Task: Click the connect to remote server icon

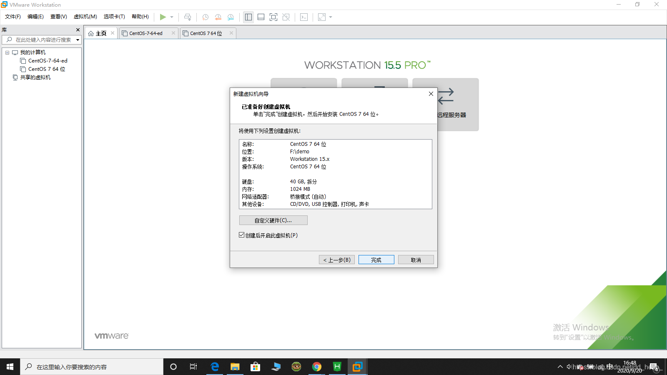Action: 446,96
